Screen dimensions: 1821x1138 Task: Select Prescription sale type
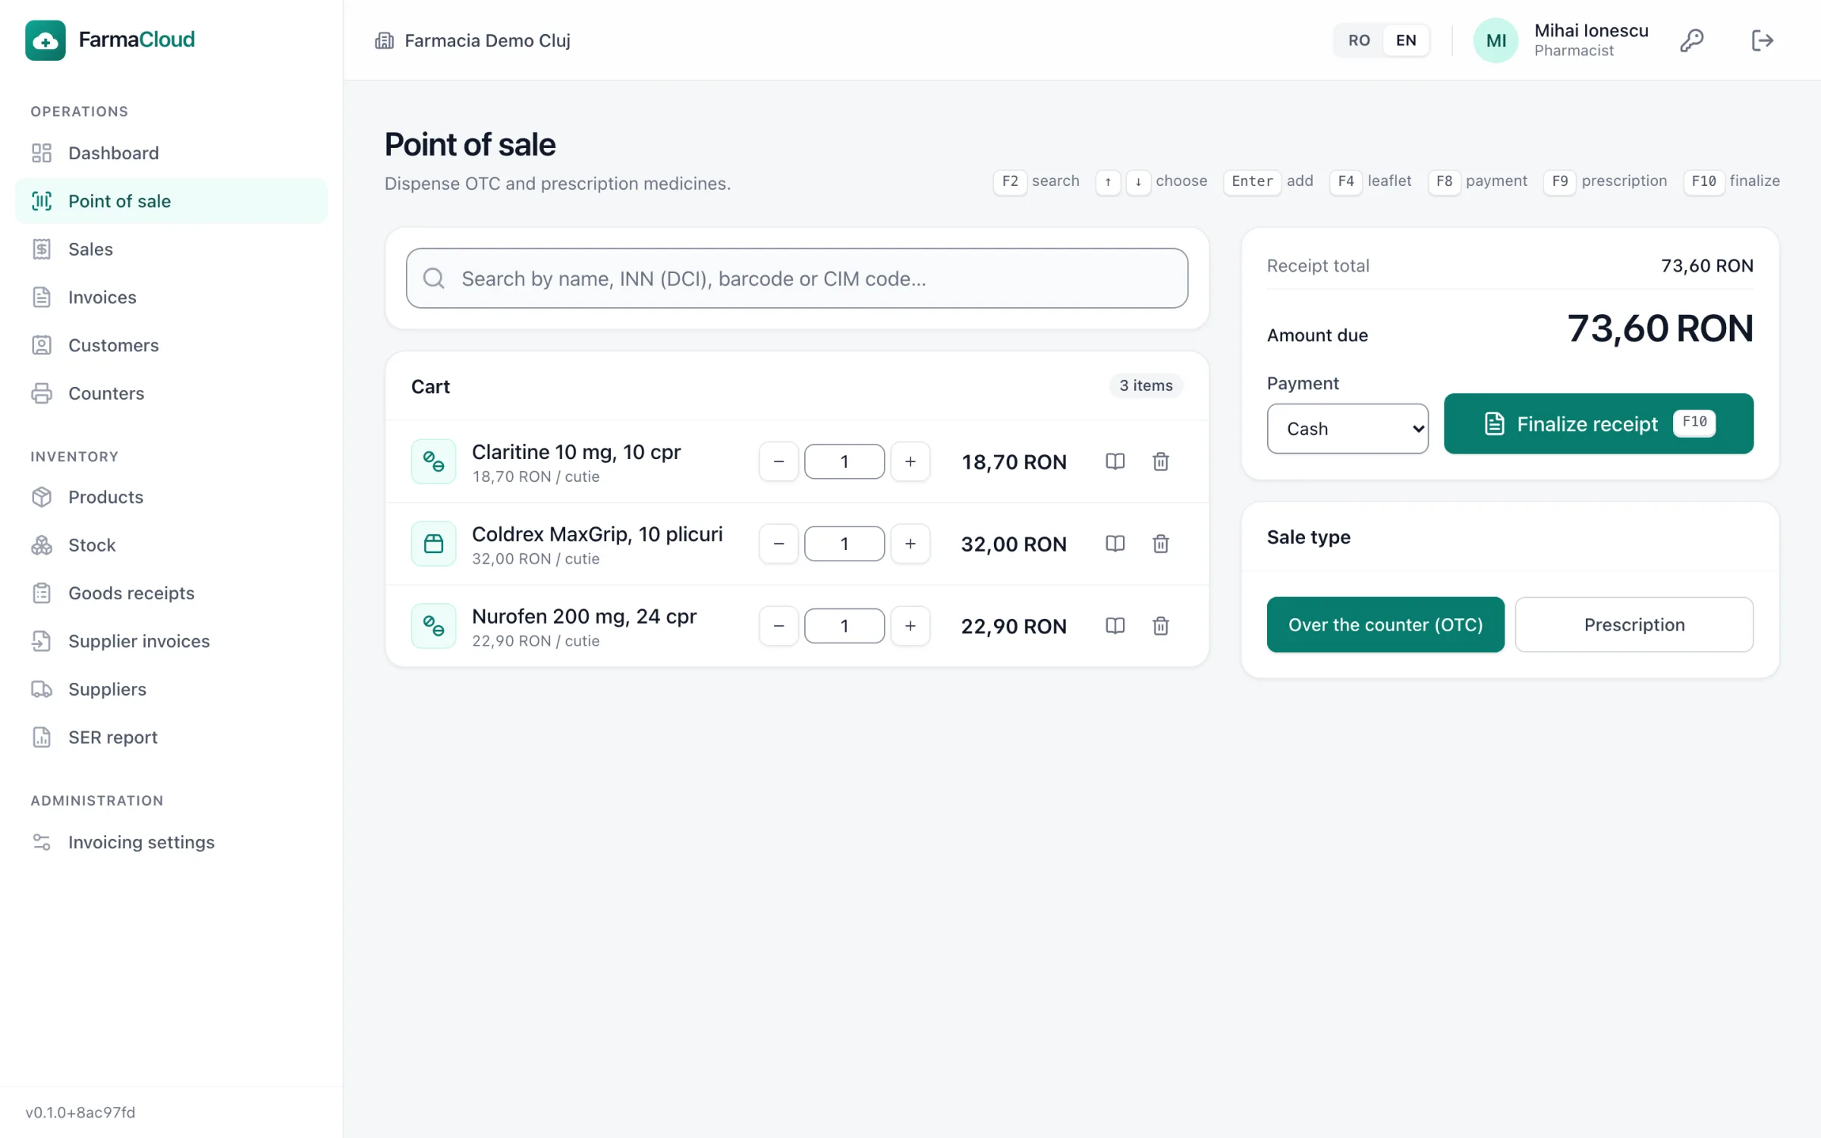point(1634,624)
